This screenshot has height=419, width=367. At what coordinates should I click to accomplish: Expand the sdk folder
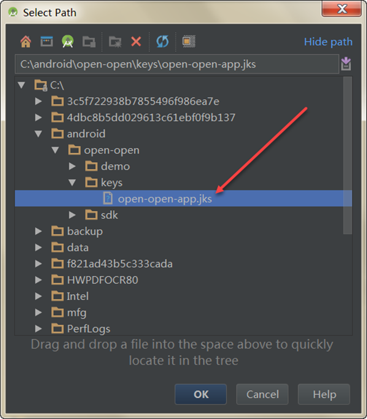coord(72,215)
